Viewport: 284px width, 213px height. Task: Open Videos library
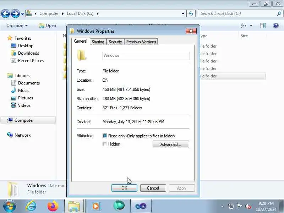click(24, 105)
